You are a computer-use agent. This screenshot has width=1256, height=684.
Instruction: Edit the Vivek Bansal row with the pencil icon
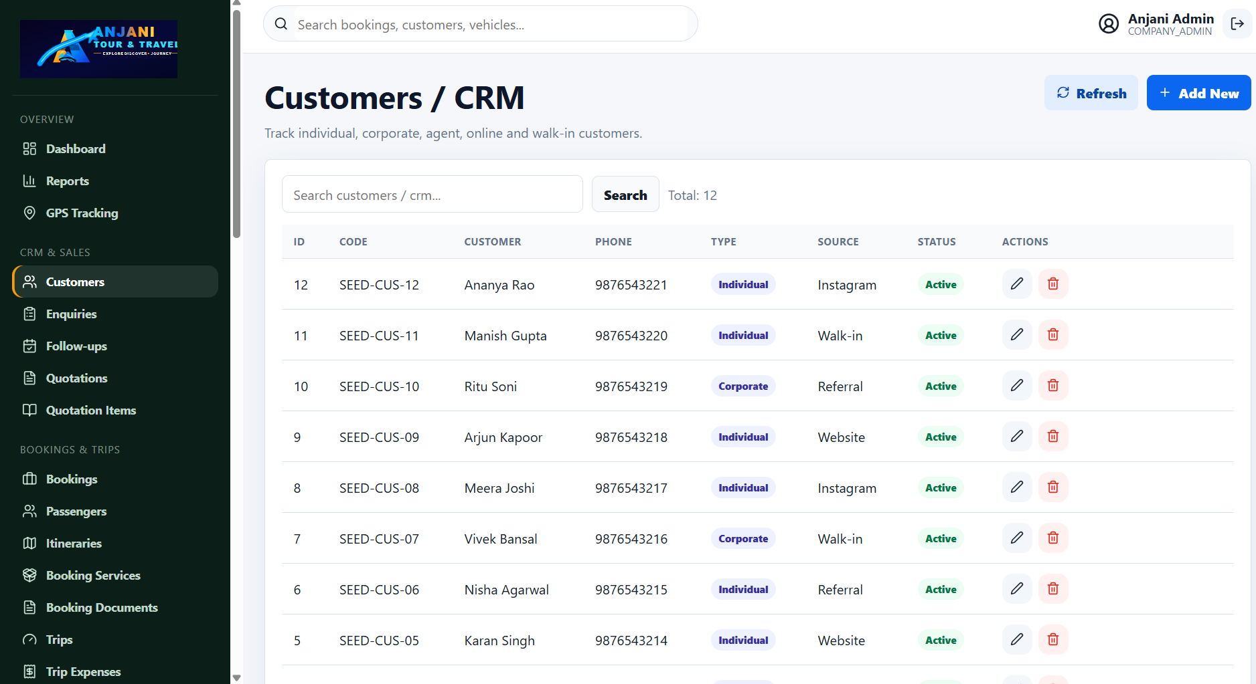pyautogui.click(x=1016, y=538)
